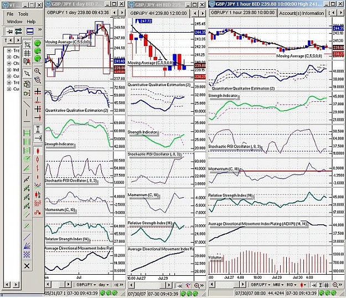This screenshot has height=298, width=346.
Task: Click the 'Momentum (C, 10)' label in 4H chart
Action: coord(143,195)
